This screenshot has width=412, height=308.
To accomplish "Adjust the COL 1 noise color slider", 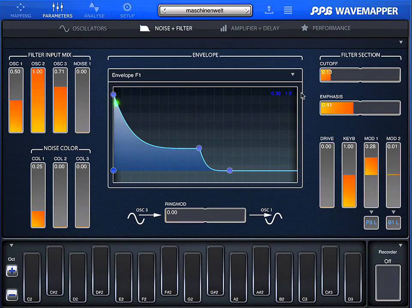I will (38, 195).
